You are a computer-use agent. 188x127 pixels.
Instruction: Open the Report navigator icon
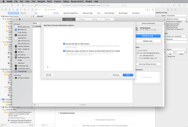tap(32, 10)
